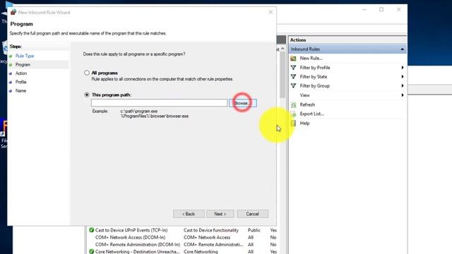Open Filter by Profile menu entry

coord(315,68)
